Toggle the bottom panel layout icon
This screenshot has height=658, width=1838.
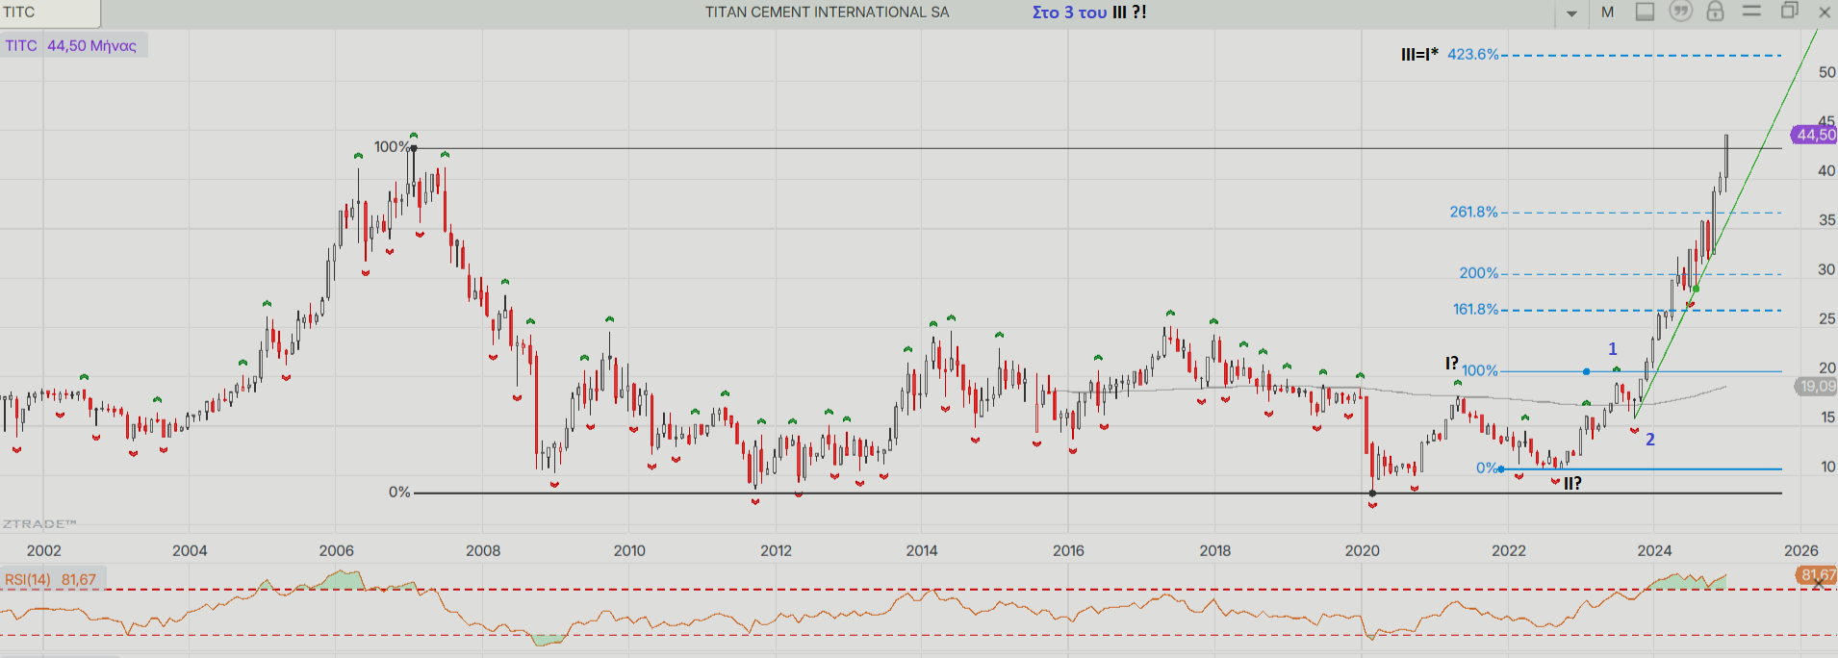pyautogui.click(x=1645, y=12)
